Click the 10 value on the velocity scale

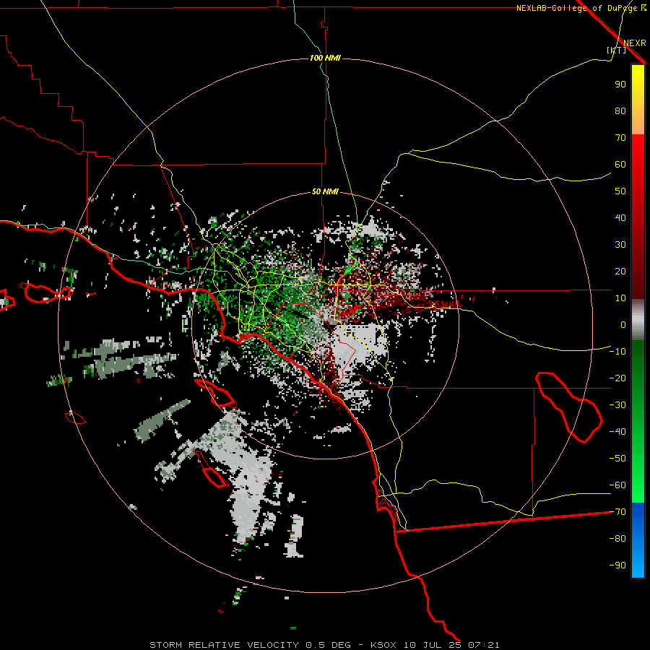620,298
